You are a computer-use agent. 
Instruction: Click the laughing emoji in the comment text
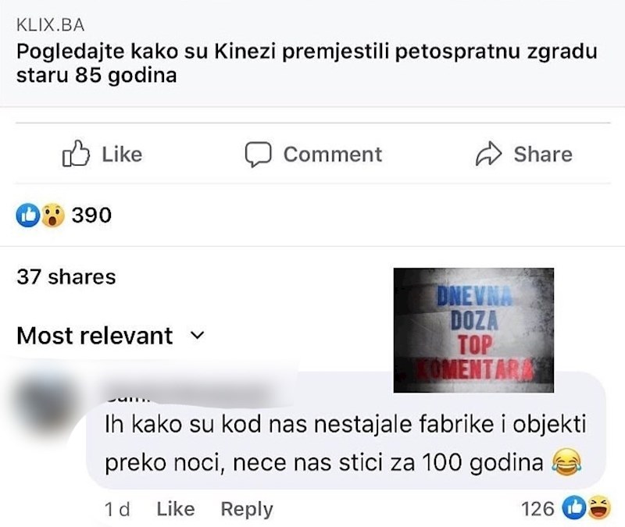567,462
